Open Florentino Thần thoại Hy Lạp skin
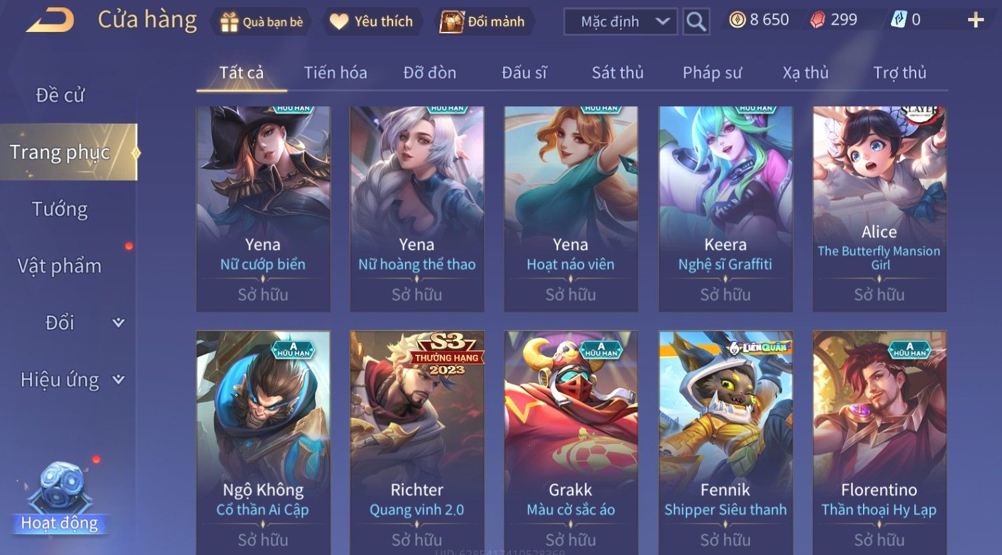 click(879, 442)
